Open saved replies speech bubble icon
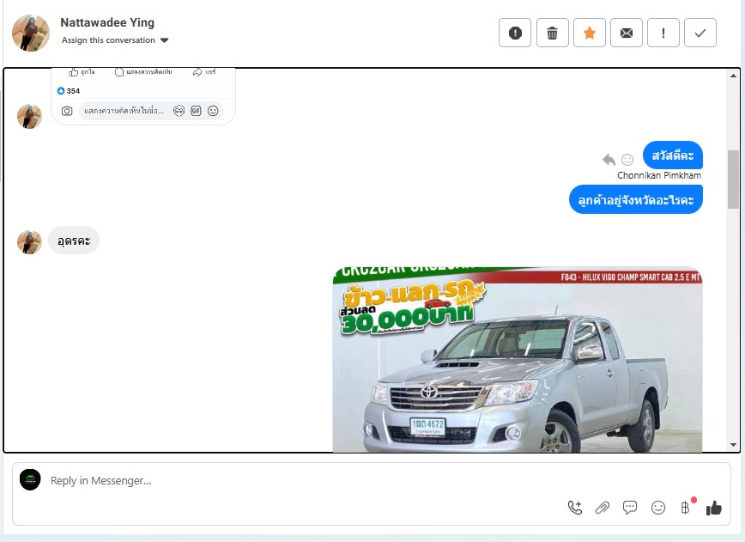This screenshot has height=542, width=745. 630,508
